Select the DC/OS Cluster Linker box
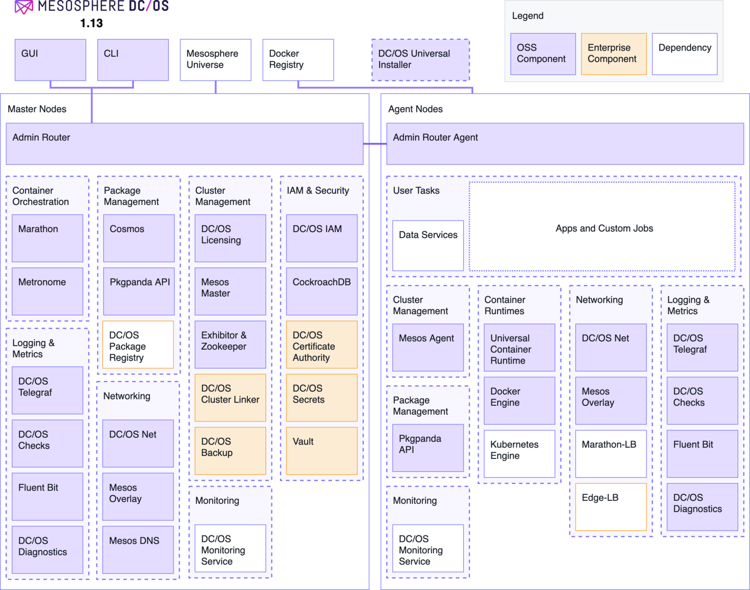This screenshot has height=590, width=750. (230, 398)
